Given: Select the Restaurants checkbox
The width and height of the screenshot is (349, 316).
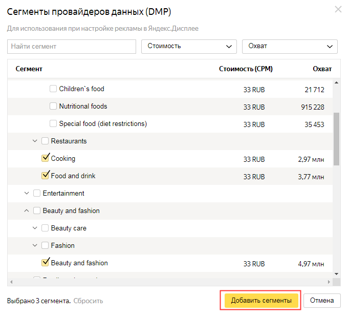Looking at the screenshot, I should (45, 141).
